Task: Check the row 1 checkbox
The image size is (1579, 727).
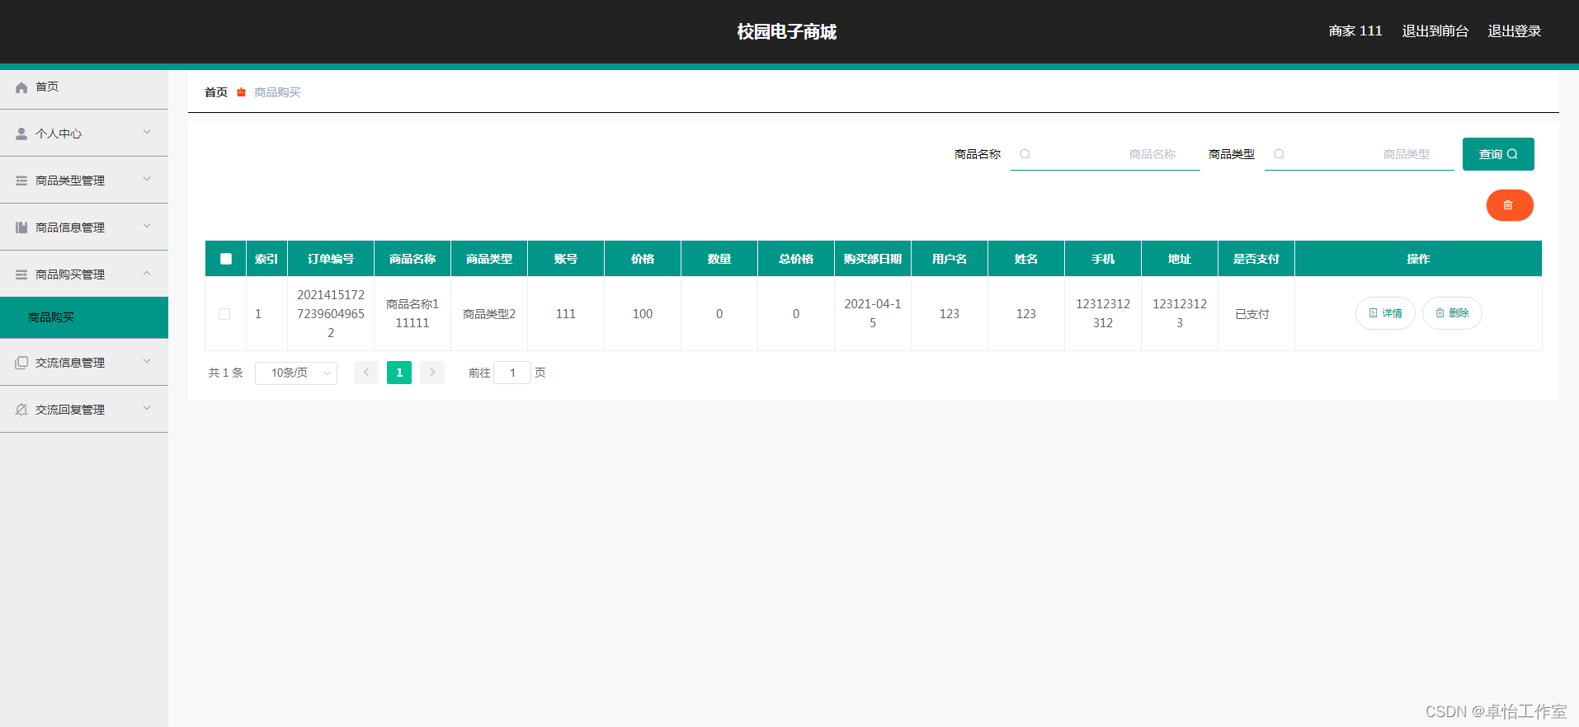Action: click(x=224, y=314)
